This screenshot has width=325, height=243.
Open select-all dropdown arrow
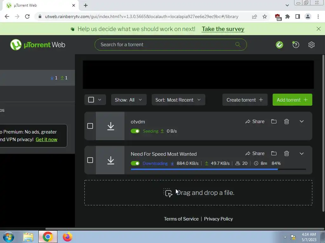100,100
